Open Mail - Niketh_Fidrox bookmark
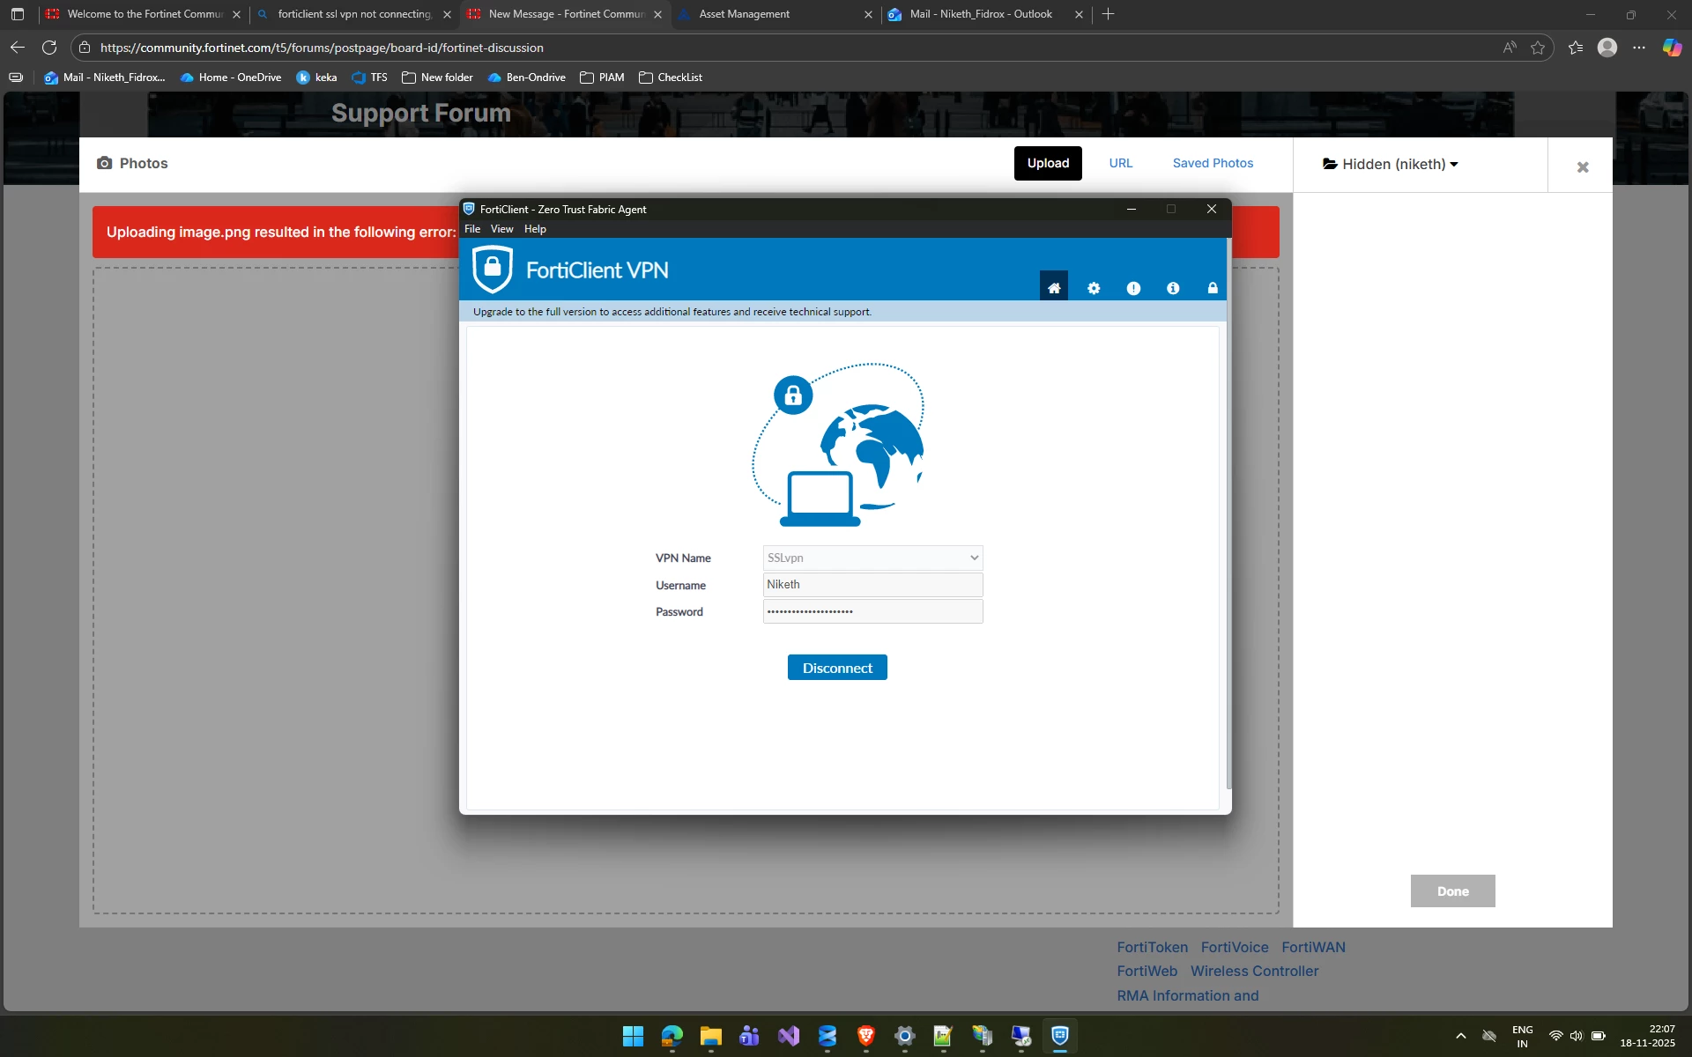 pyautogui.click(x=105, y=78)
